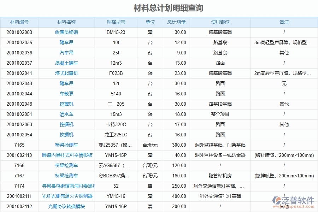Click the 备注 column header
Screen dimensions: 318x212
284,22
